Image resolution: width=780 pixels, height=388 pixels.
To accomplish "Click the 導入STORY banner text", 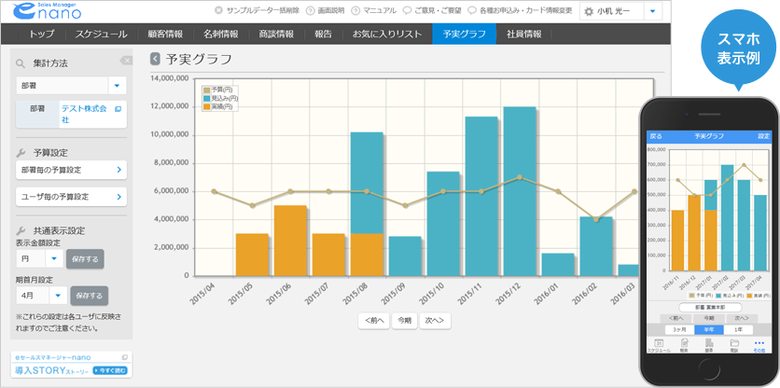I will tap(51, 370).
